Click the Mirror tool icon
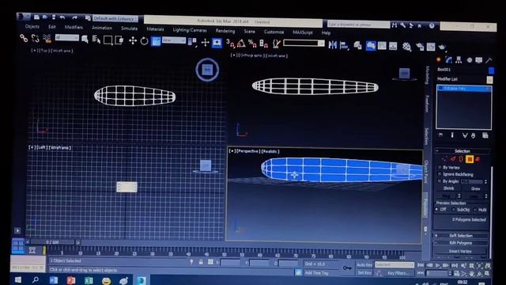Image resolution: width=506 pixels, height=285 pixels. click(x=332, y=45)
